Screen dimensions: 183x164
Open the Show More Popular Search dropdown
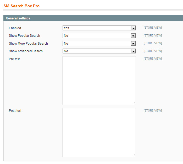tap(99, 43)
